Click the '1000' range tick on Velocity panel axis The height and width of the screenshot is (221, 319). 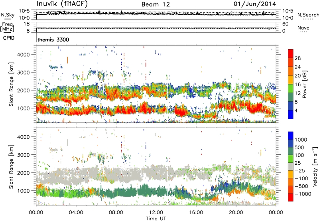23,191
